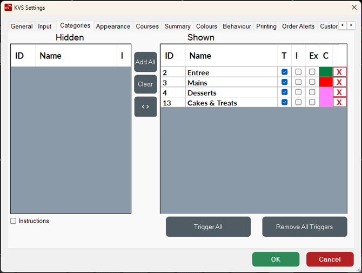The image size is (362, 273).
Task: Open the green colour swatch for Entree
Action: click(x=326, y=72)
